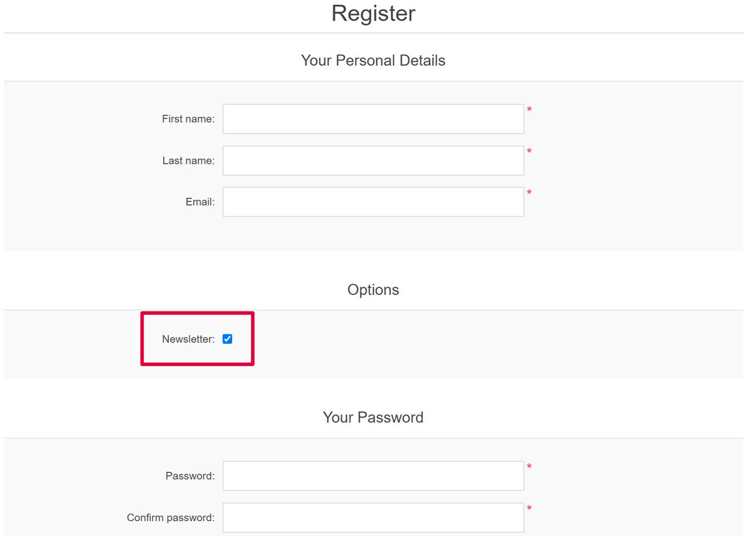This screenshot has height=536, width=745.
Task: Uncheck the Newsletter checkbox
Action: point(227,339)
